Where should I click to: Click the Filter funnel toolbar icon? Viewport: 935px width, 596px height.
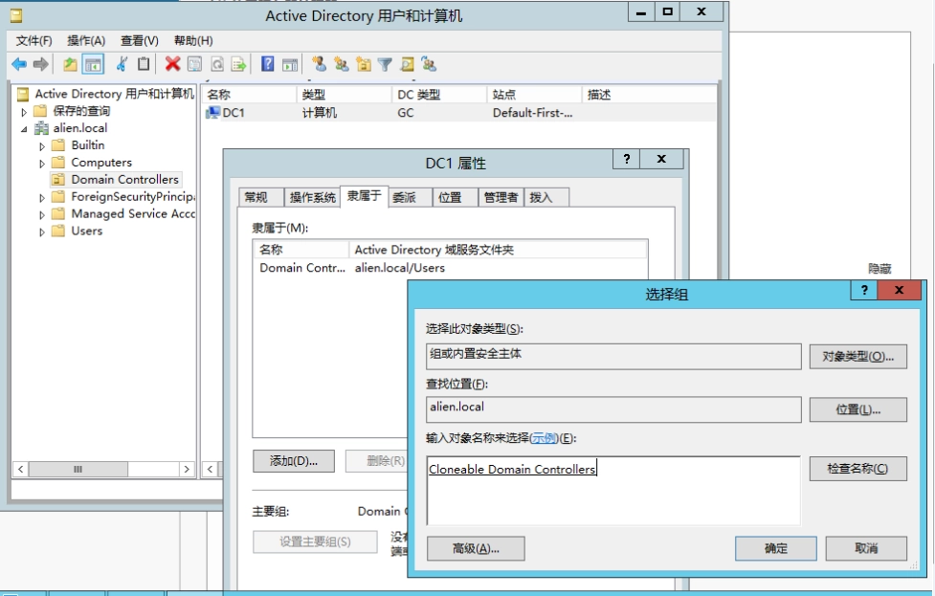[x=385, y=64]
